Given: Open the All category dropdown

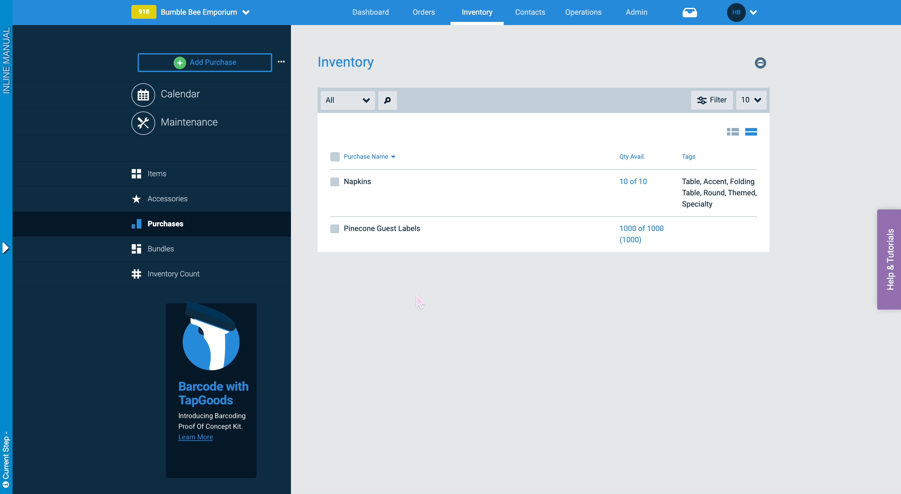Looking at the screenshot, I should pos(348,100).
